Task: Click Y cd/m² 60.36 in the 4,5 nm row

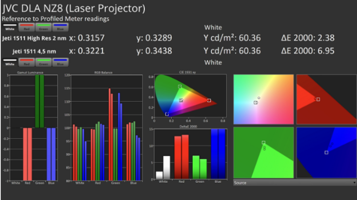Action: (x=232, y=51)
